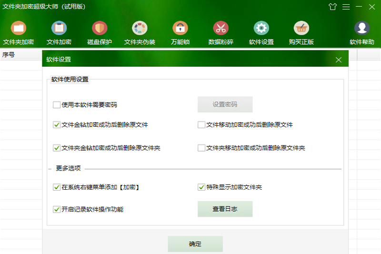Disable 在系统右键菜单添加【加密】 option

[x=57, y=187]
